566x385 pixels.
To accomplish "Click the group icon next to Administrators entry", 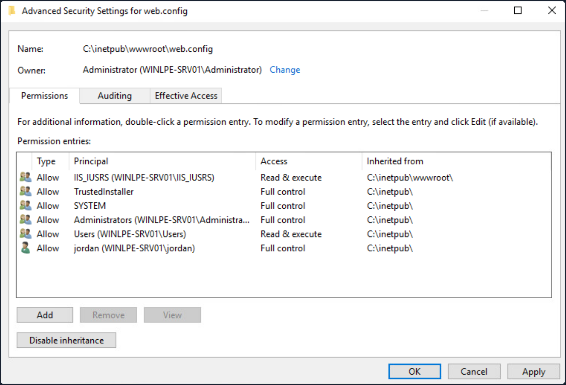I will [x=25, y=220].
